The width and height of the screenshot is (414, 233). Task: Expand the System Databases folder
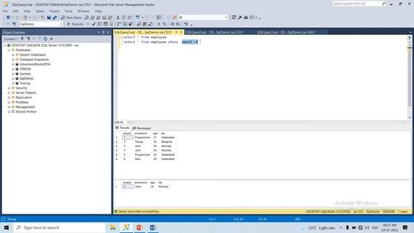click(13, 54)
